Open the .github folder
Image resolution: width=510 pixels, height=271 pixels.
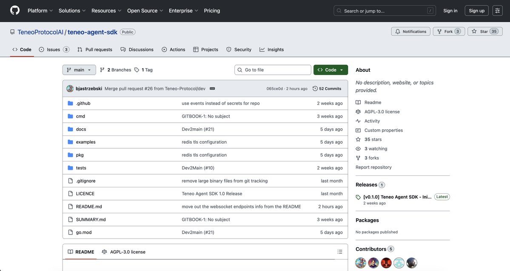click(83, 103)
